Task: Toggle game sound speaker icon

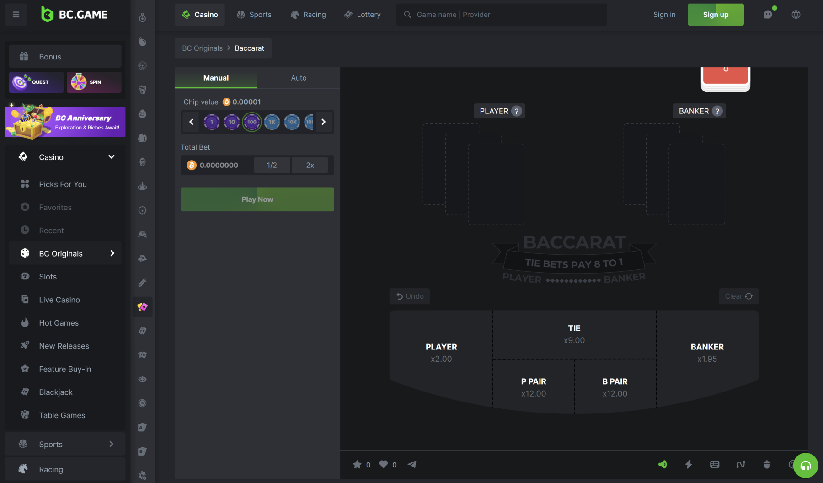Action: click(663, 465)
